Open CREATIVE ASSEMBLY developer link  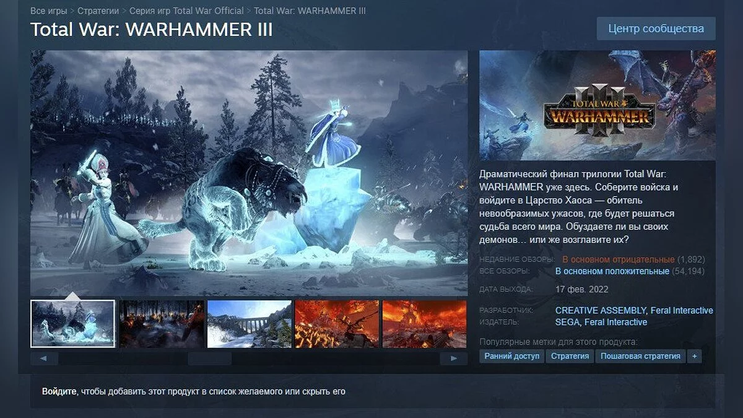pos(601,310)
